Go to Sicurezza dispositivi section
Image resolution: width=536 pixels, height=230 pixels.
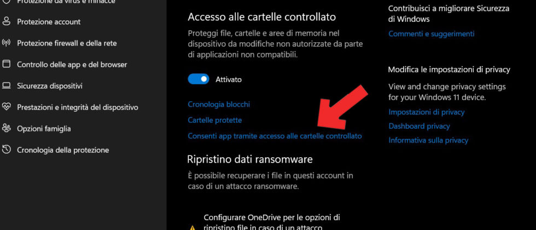coord(50,86)
